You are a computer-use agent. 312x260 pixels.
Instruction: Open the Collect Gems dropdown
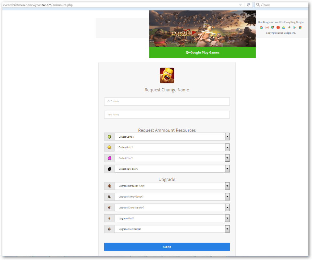click(227, 137)
